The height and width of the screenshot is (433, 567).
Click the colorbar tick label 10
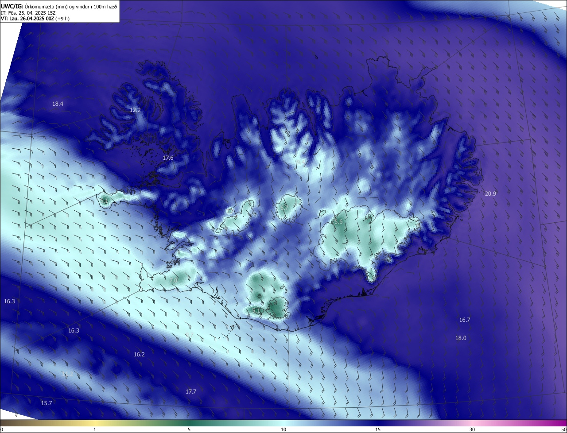[x=283, y=429]
